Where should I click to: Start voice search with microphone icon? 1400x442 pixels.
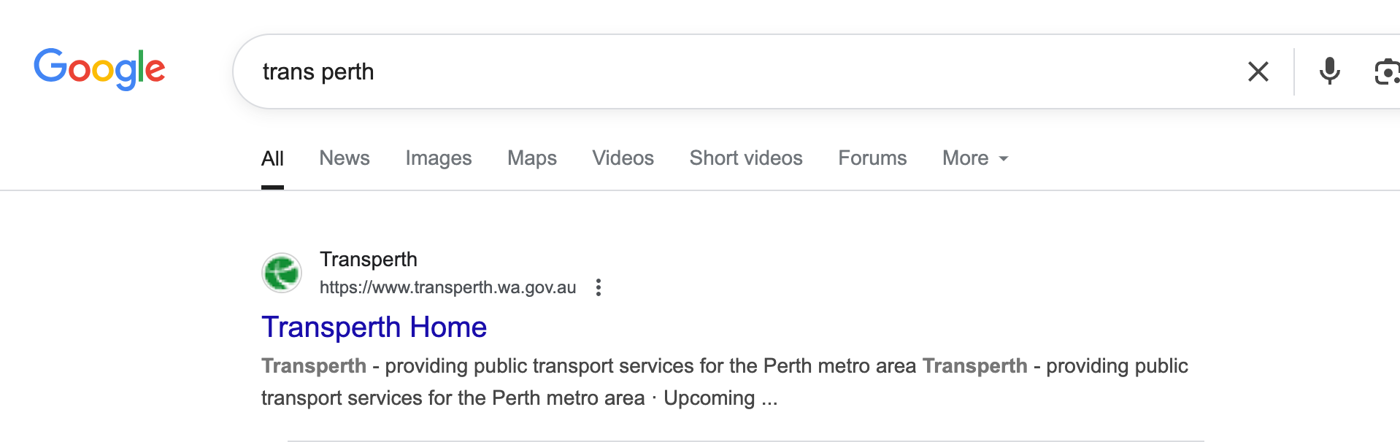click(1329, 71)
